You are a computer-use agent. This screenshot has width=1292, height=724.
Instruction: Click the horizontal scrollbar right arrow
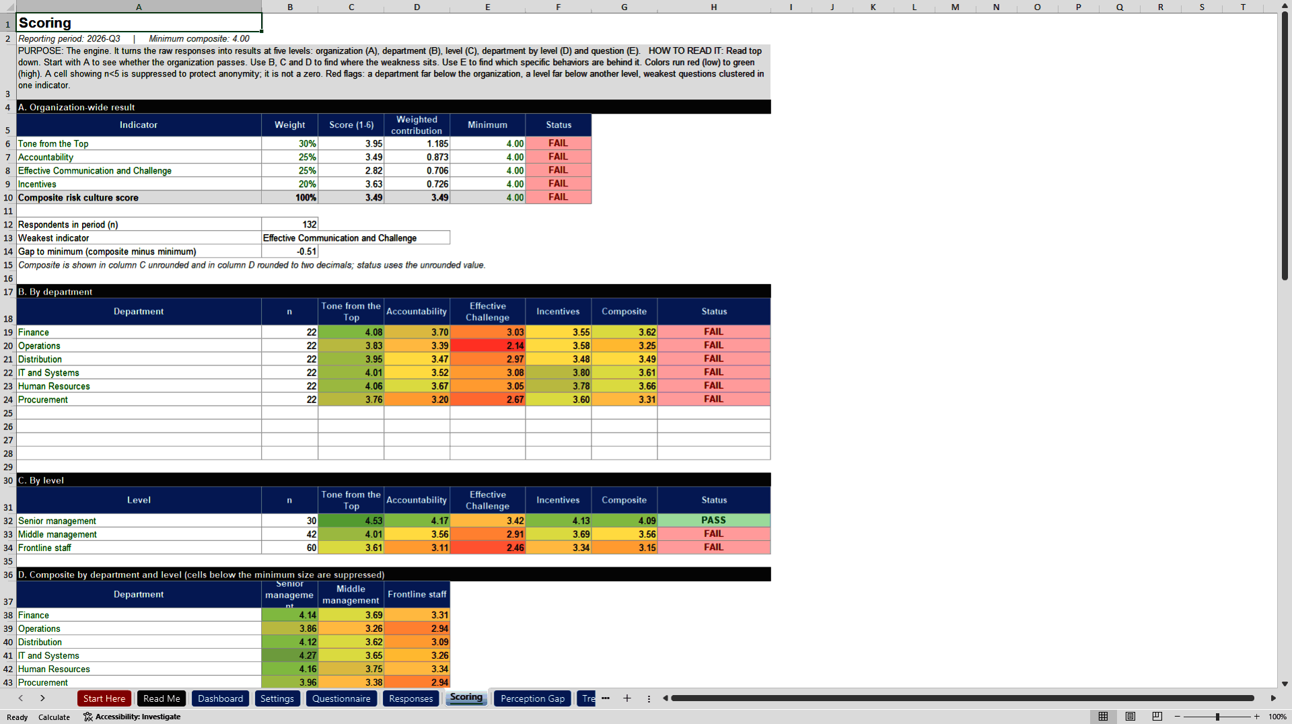tap(1273, 698)
